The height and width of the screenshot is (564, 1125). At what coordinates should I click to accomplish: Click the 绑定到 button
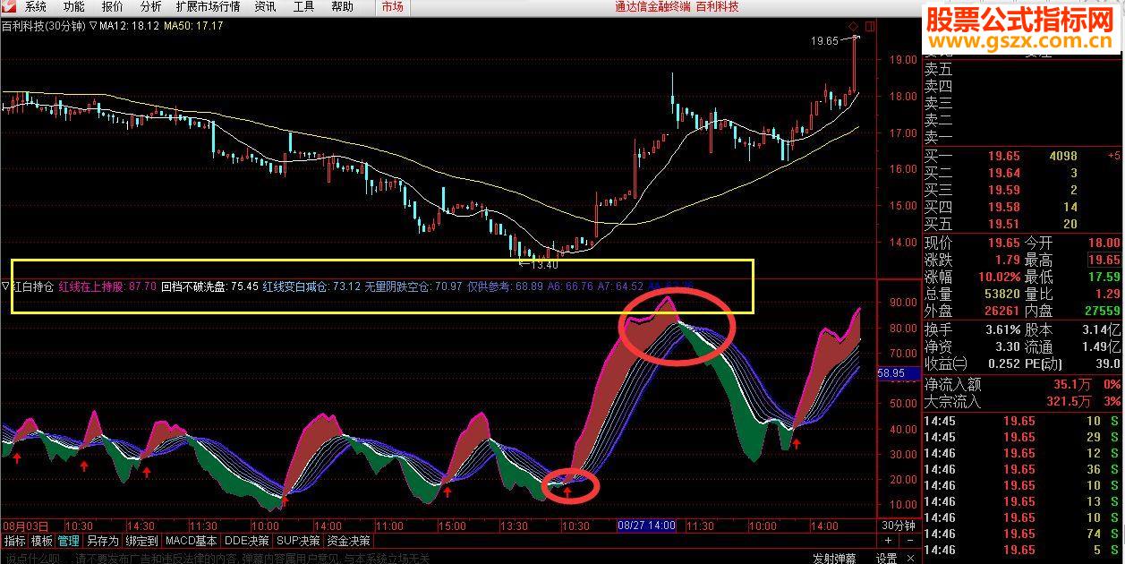(141, 541)
